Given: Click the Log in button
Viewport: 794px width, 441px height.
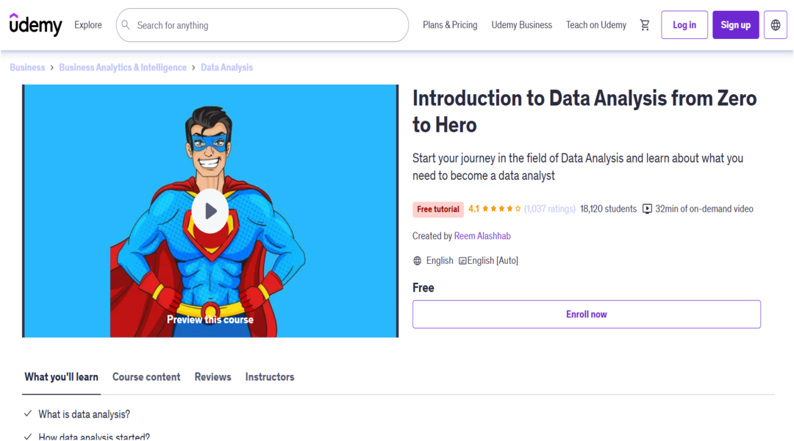Looking at the screenshot, I should 684,25.
